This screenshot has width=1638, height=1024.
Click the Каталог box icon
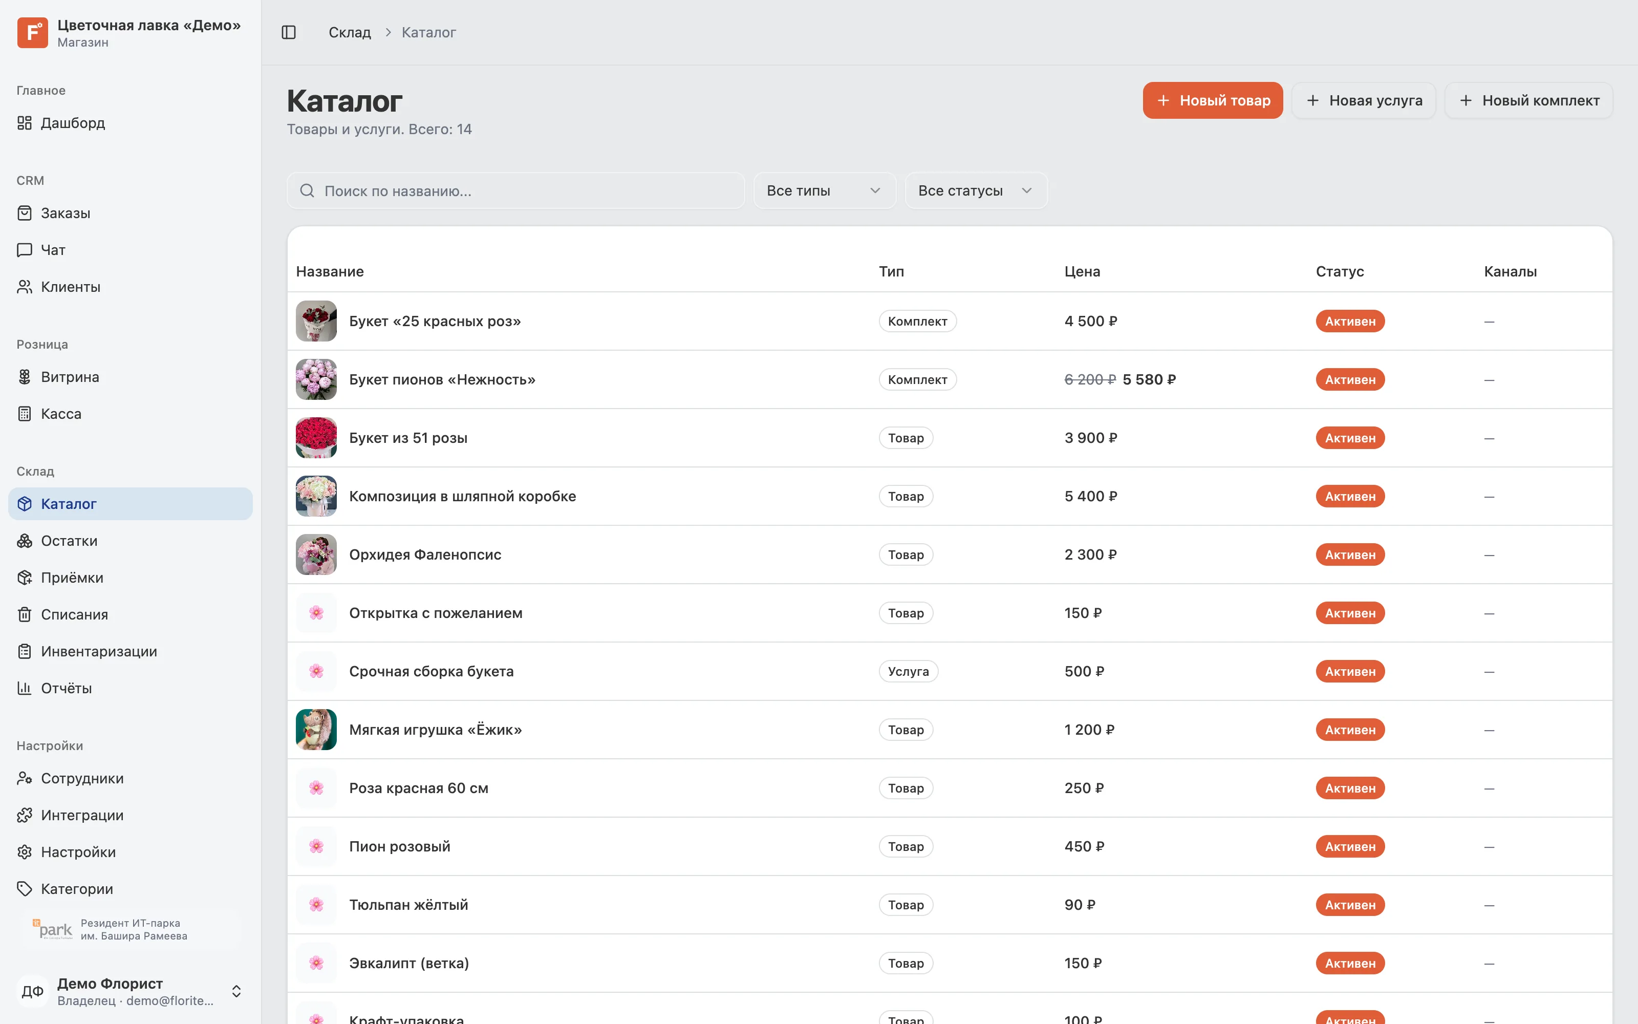25,503
